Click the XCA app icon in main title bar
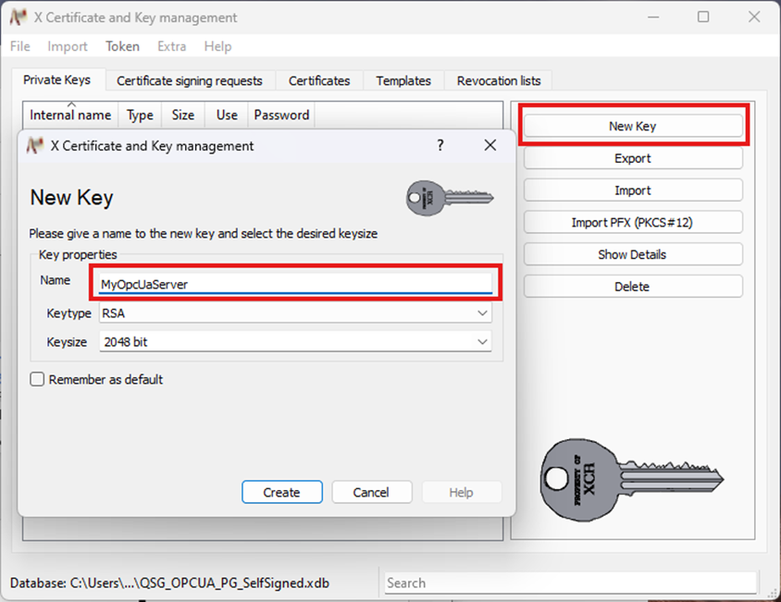The height and width of the screenshot is (602, 781). 17,17
